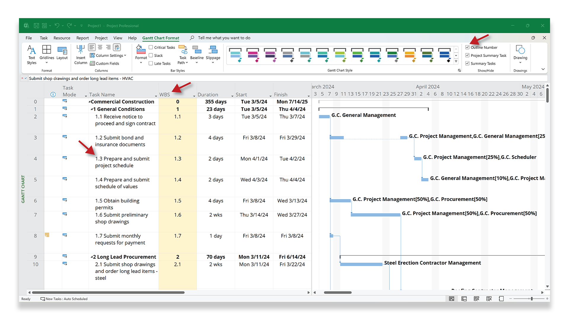The height and width of the screenshot is (320, 569).
Task: Click the zoom slider in status bar
Action: 531,299
